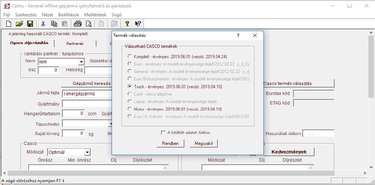Open Print Preview magnifier icon

point(89,23)
